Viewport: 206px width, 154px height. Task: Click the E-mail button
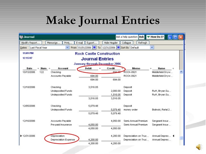pos(80,43)
